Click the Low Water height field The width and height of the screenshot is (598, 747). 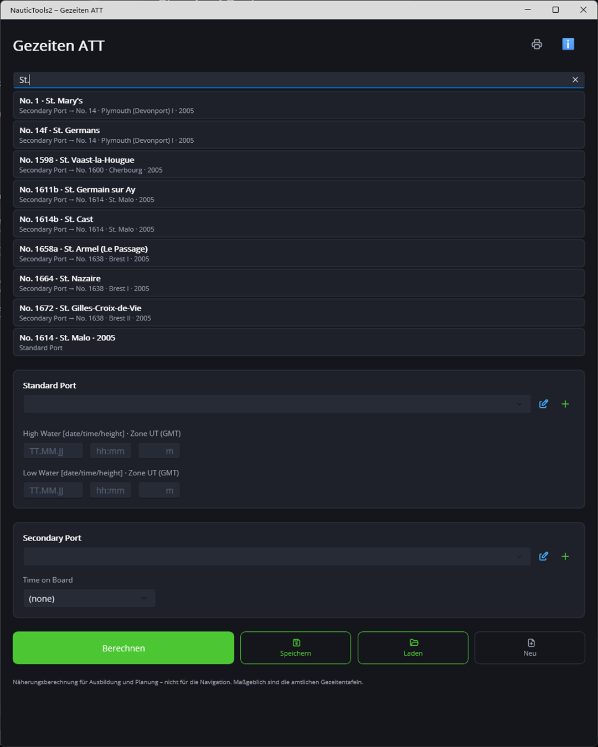pyautogui.click(x=159, y=490)
